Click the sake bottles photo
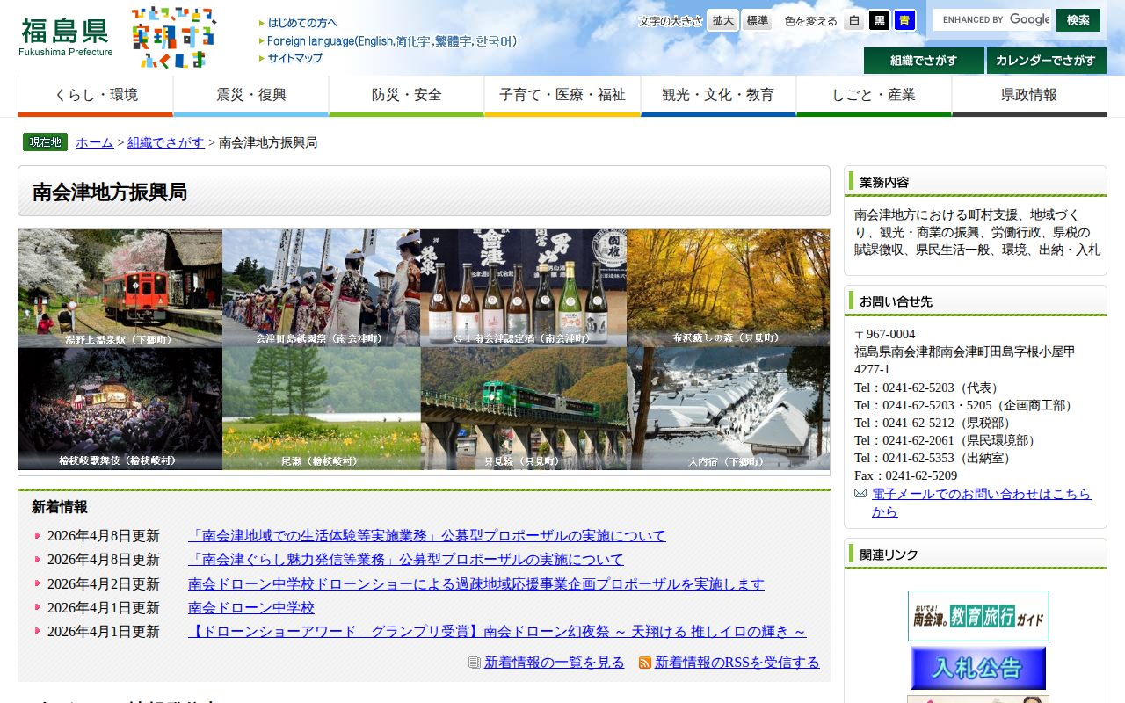The height and width of the screenshot is (703, 1125). coord(524,288)
